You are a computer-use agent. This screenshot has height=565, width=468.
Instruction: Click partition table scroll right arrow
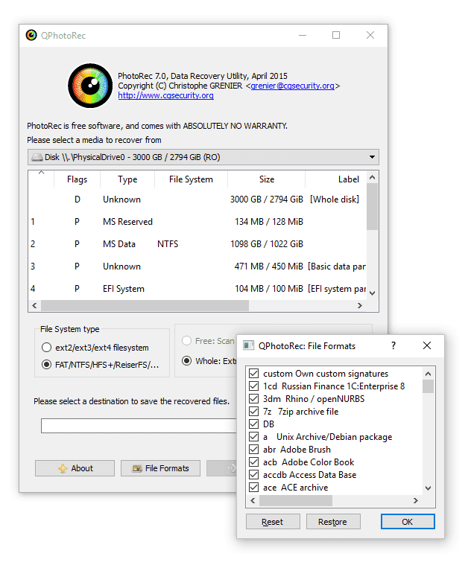pyautogui.click(x=360, y=305)
